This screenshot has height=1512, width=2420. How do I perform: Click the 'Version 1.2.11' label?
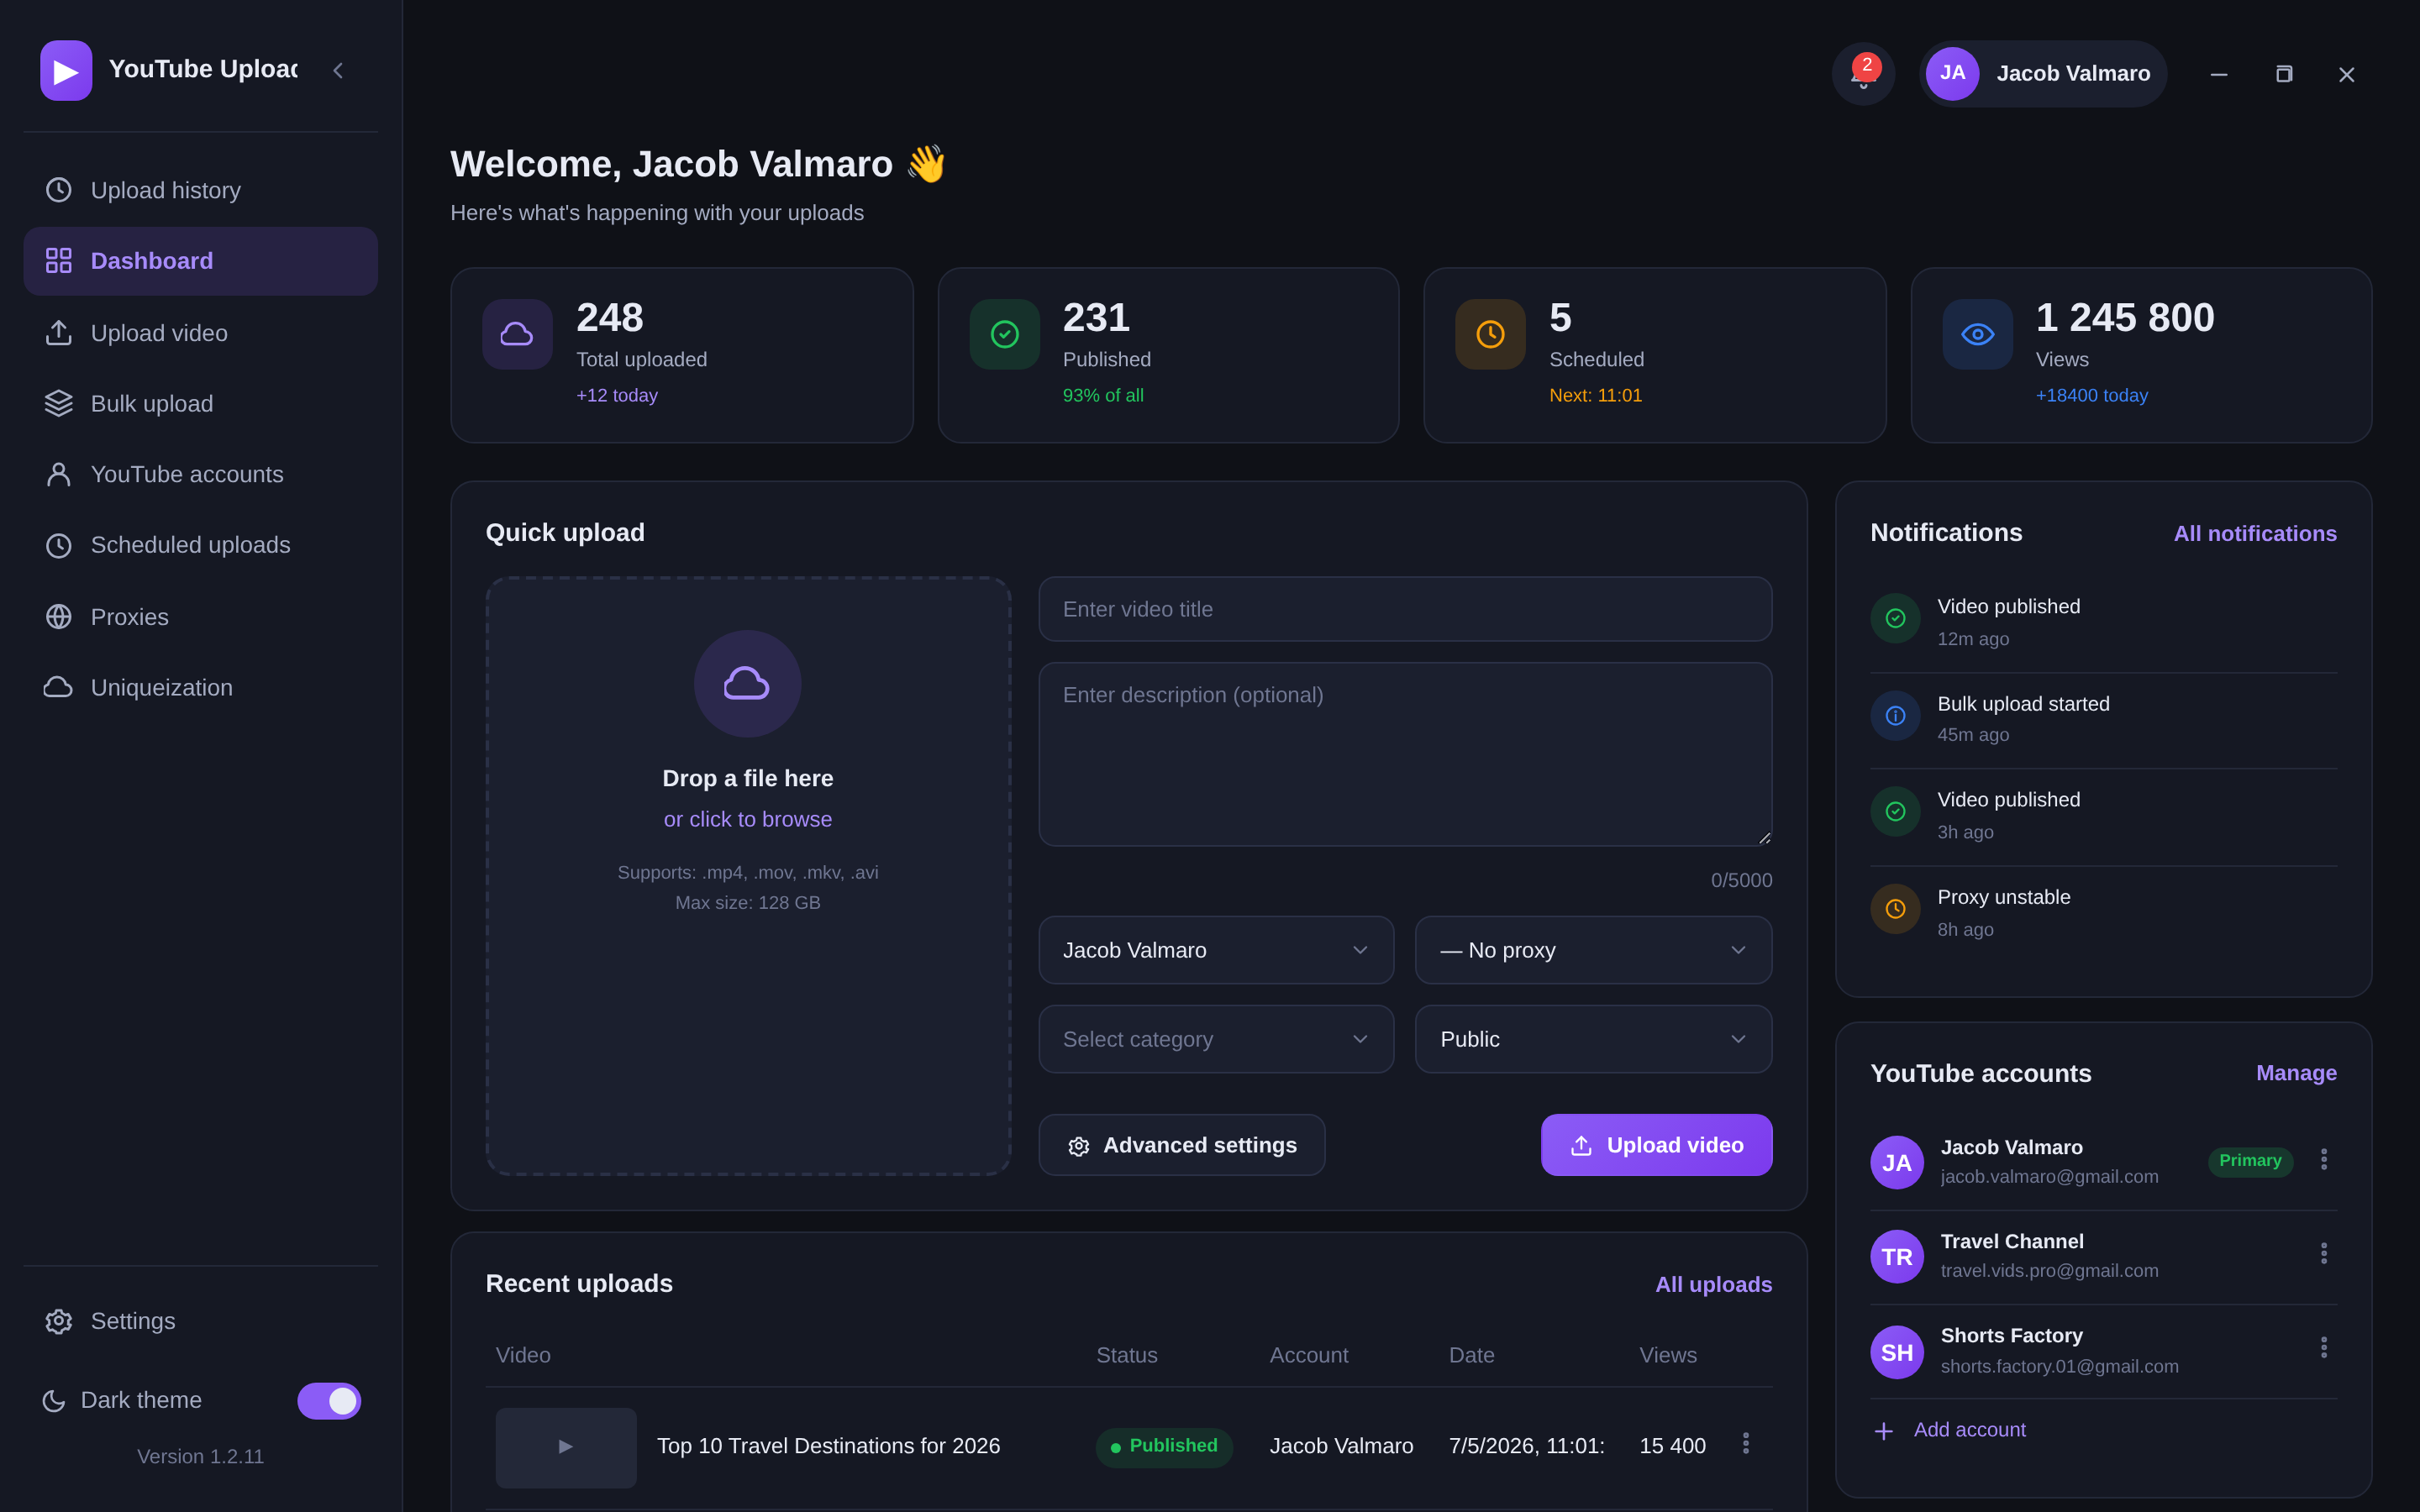(x=201, y=1456)
